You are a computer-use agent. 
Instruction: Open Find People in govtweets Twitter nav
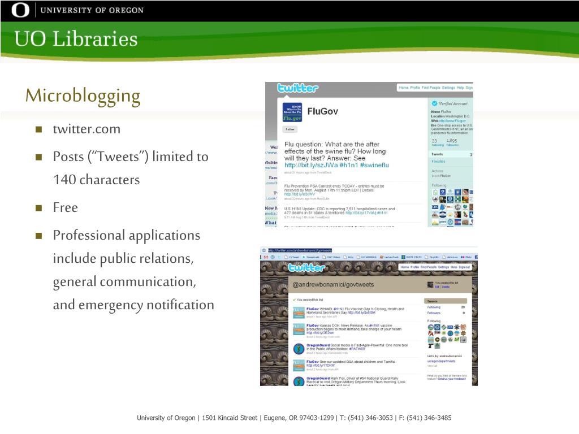coord(429,267)
